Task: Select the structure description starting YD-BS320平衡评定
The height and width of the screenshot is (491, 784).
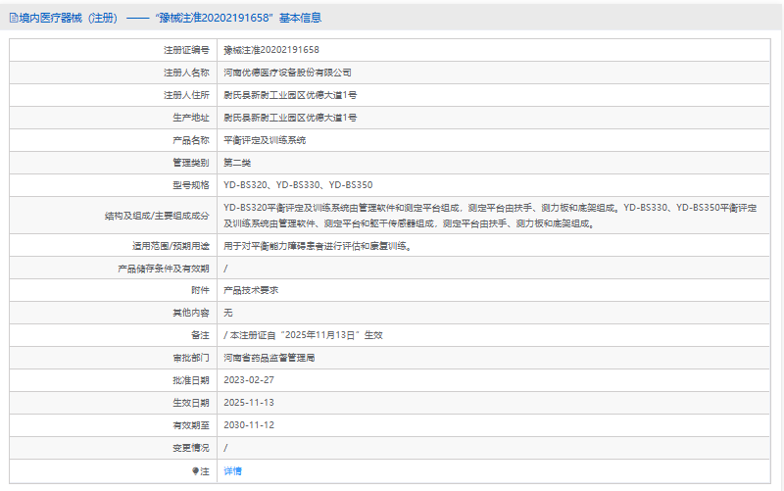Action: point(490,216)
